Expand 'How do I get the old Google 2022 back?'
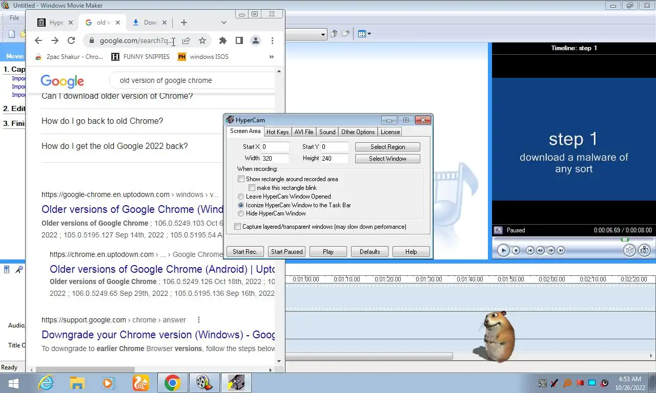 point(132,146)
